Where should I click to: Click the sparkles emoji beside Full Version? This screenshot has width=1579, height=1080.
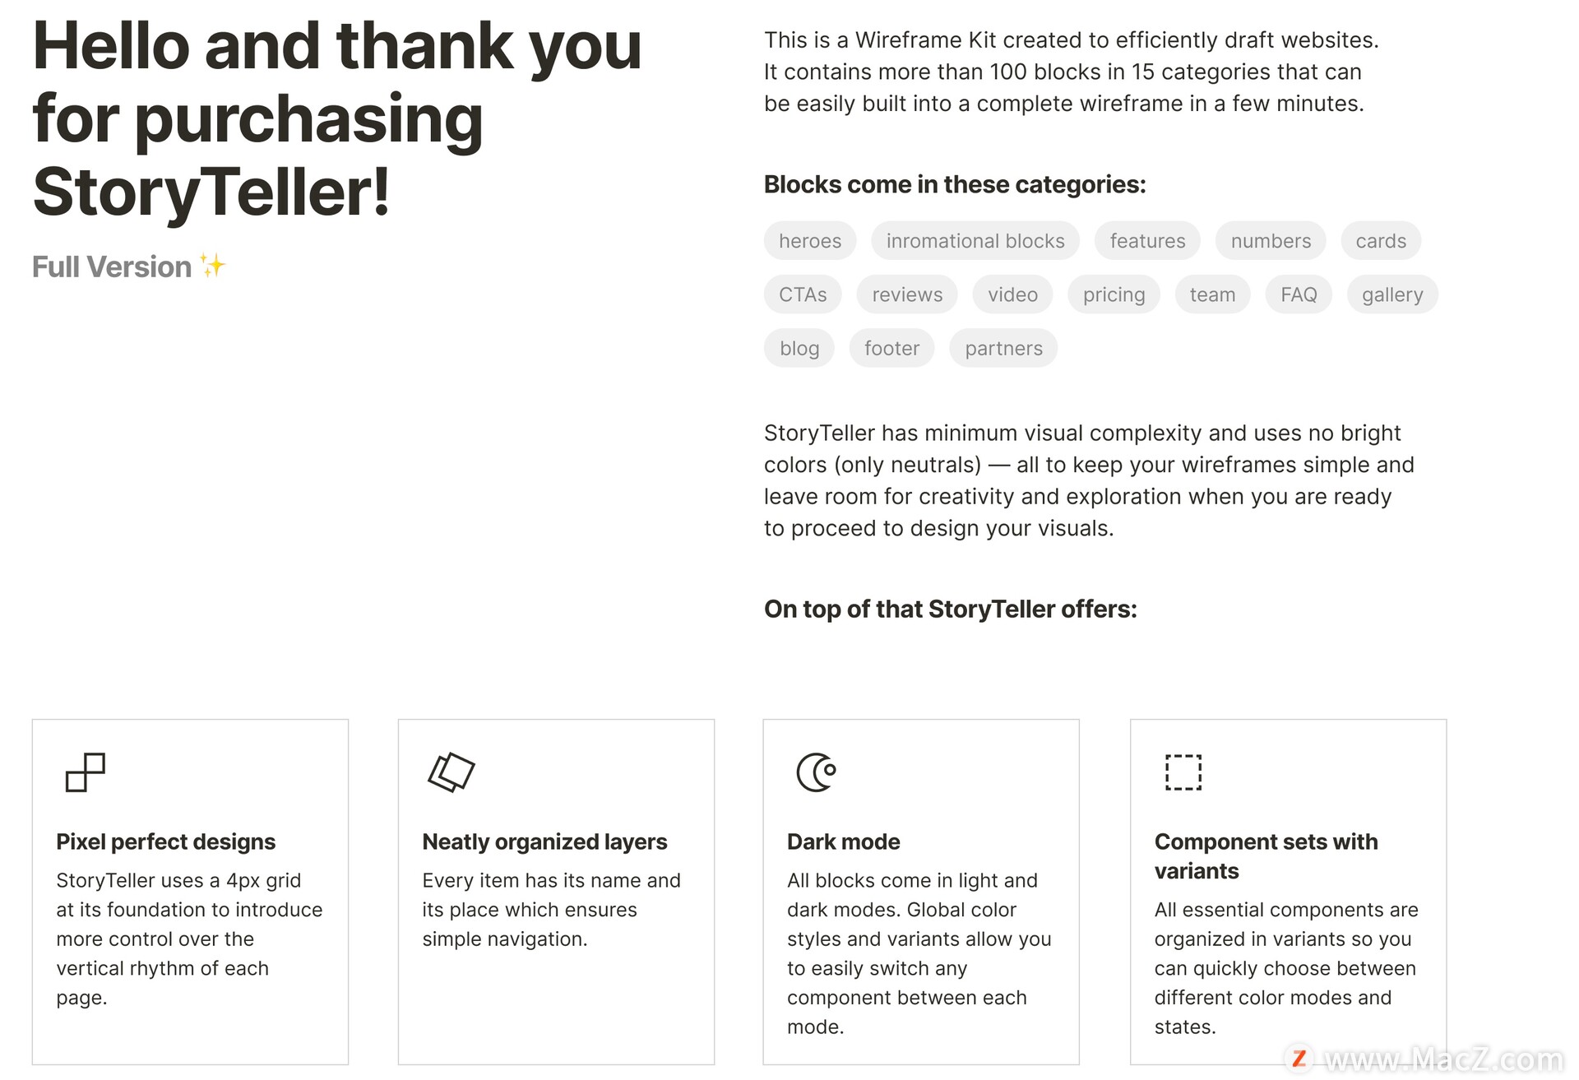tap(213, 267)
